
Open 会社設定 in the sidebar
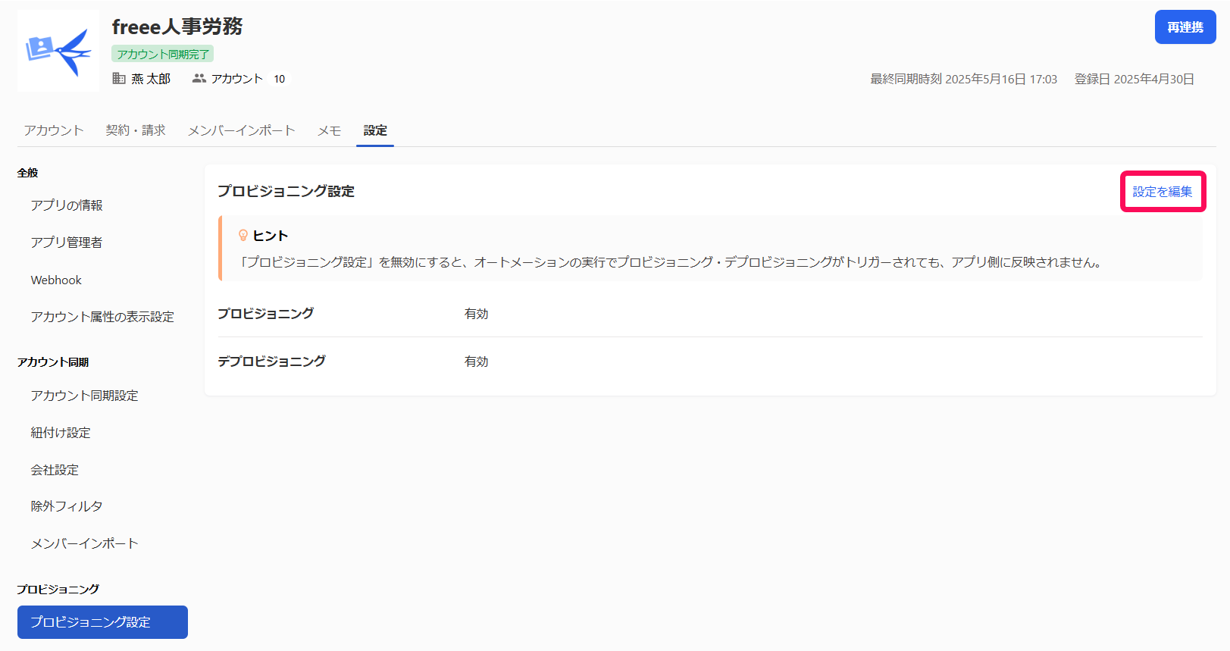pos(55,470)
